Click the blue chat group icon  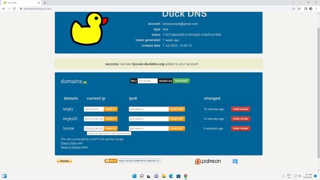[x=235, y=161]
